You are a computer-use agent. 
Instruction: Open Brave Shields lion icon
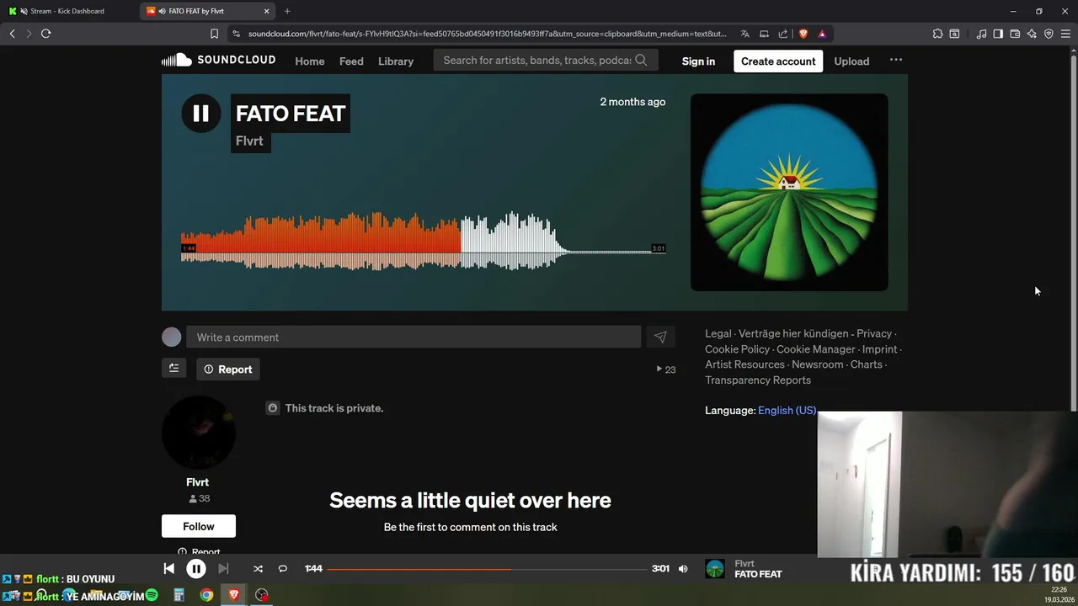pyautogui.click(x=803, y=34)
